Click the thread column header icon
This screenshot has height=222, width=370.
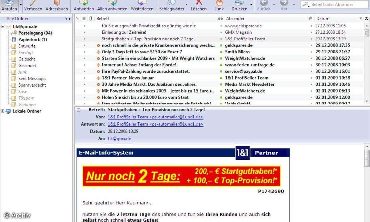(x=77, y=18)
